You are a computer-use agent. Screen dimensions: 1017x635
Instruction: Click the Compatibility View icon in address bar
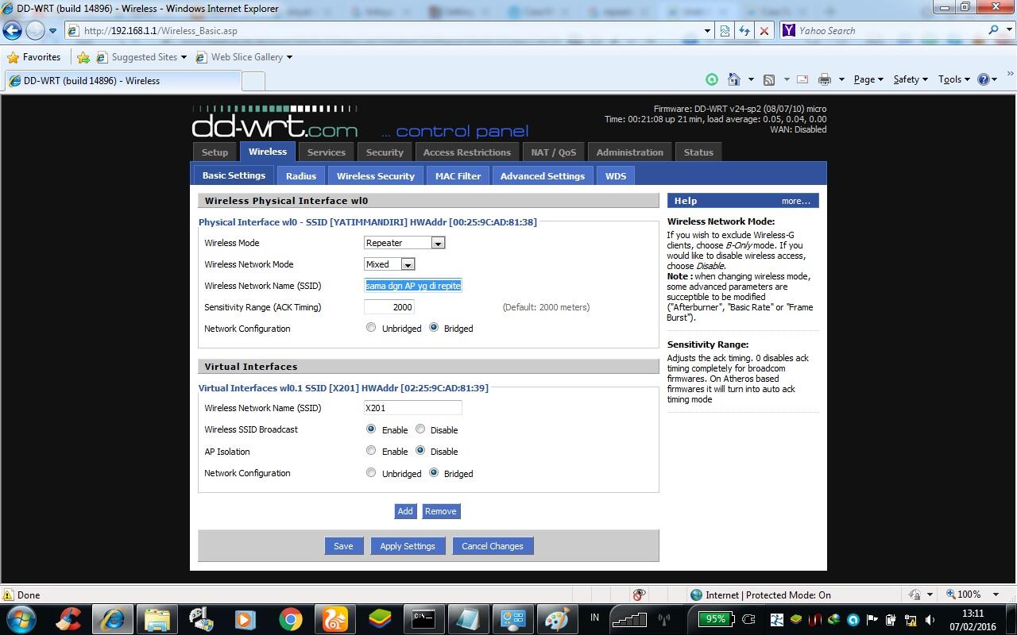pos(725,31)
